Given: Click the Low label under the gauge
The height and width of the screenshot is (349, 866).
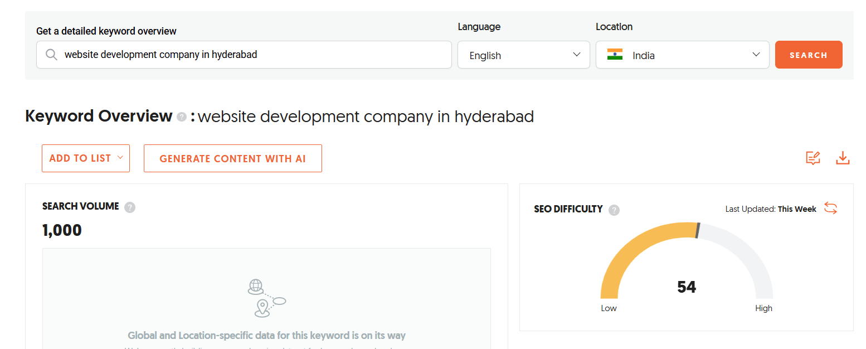Looking at the screenshot, I should tap(609, 308).
